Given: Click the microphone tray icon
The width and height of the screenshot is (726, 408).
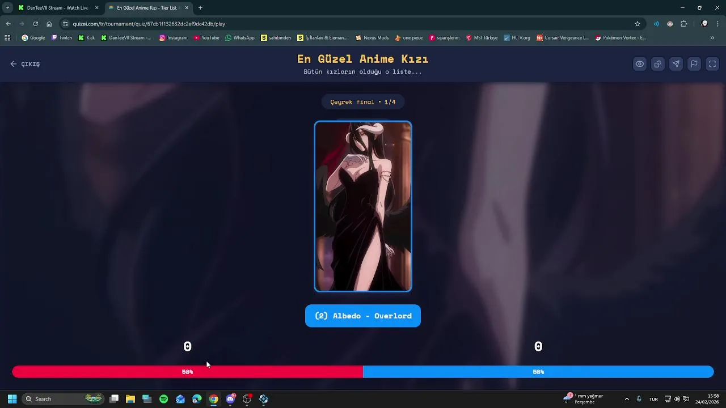Looking at the screenshot, I should tap(639, 399).
